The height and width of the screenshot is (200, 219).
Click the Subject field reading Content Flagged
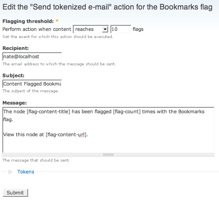[32, 84]
